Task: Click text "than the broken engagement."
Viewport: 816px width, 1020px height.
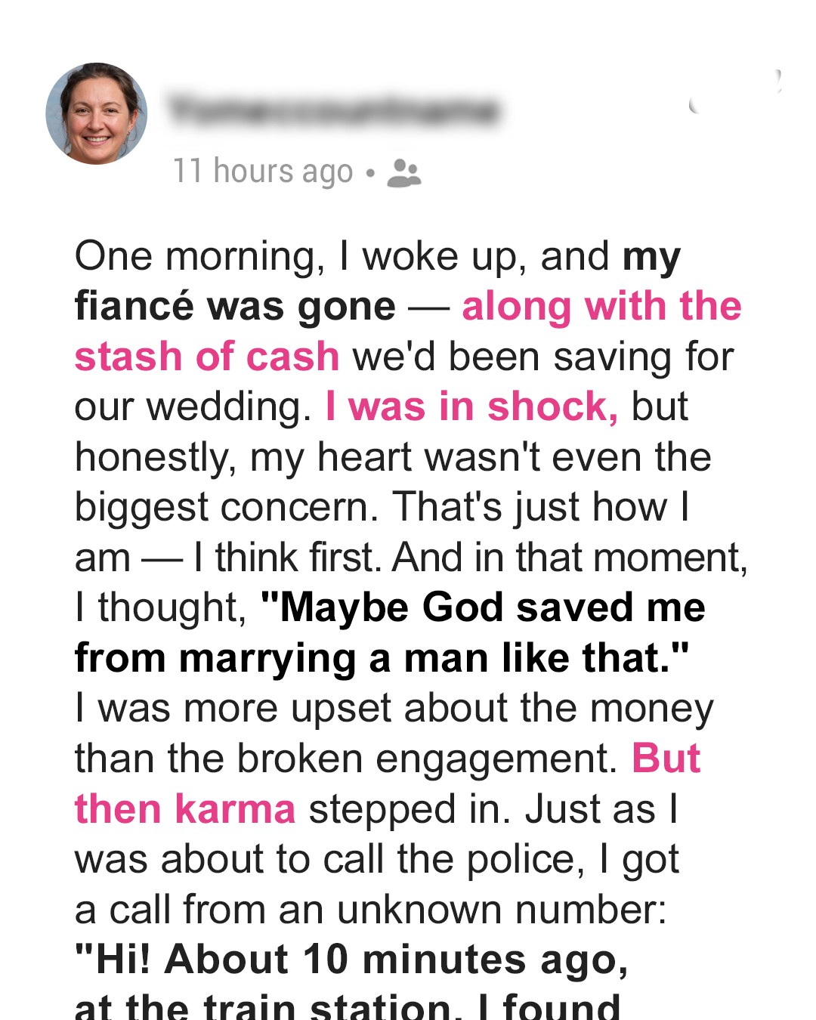Action: coord(346,759)
